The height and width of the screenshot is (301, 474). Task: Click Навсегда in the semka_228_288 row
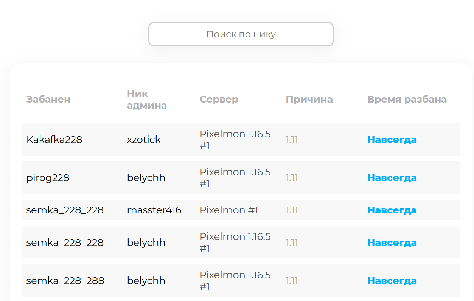pyautogui.click(x=392, y=281)
